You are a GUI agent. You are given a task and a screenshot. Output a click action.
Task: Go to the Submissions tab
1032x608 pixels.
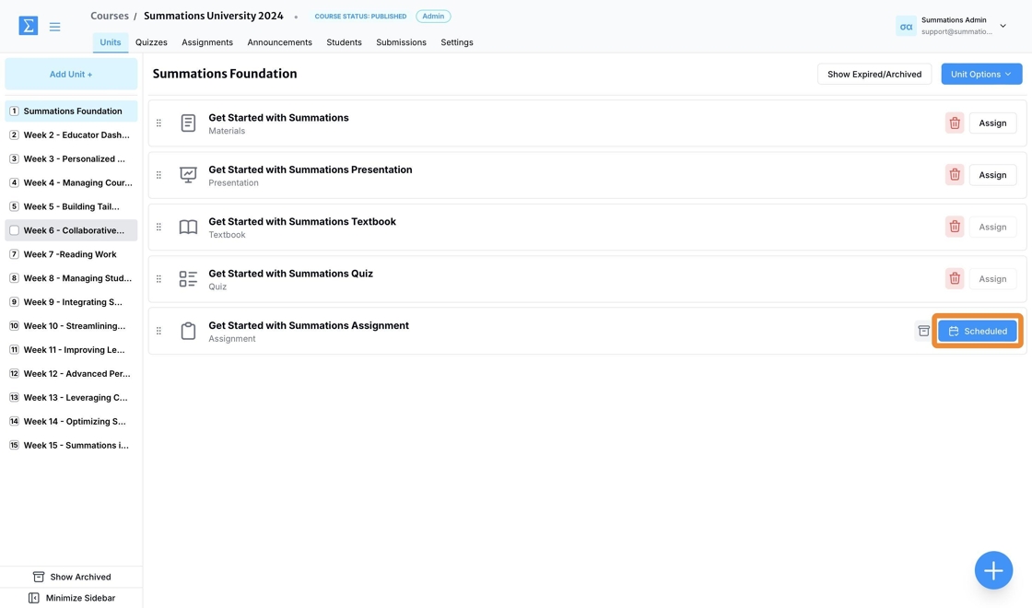click(402, 42)
